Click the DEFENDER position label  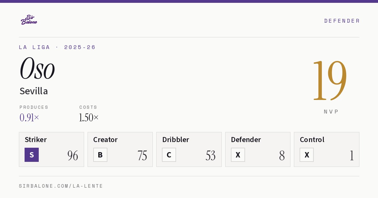tap(342, 21)
